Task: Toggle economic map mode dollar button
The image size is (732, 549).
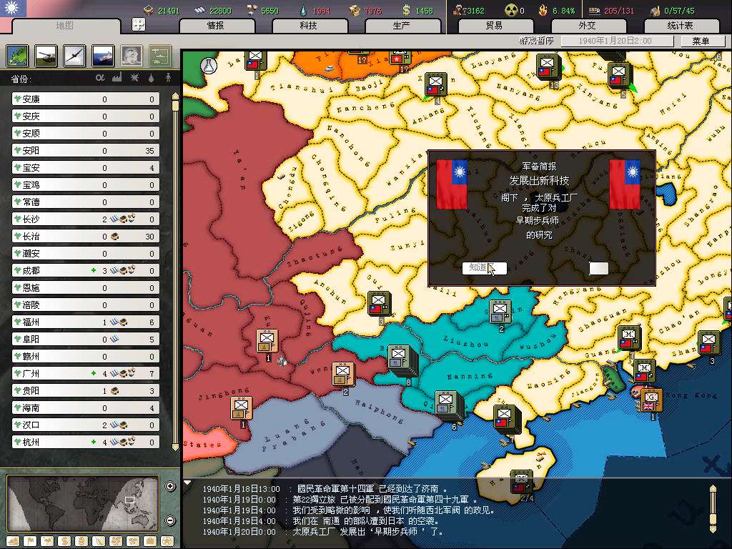Action: click(64, 542)
